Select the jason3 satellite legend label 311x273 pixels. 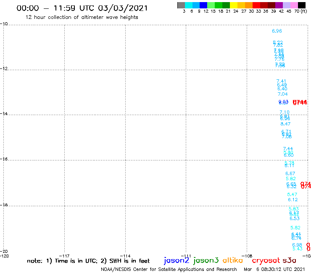click(x=206, y=260)
